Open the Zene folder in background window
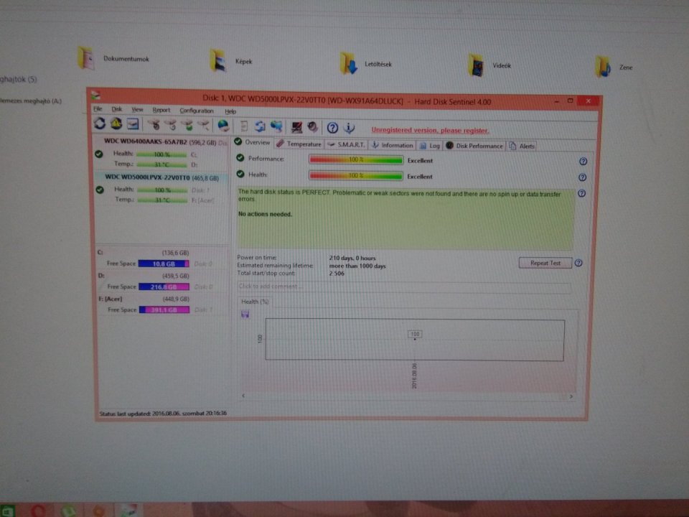 (614, 67)
